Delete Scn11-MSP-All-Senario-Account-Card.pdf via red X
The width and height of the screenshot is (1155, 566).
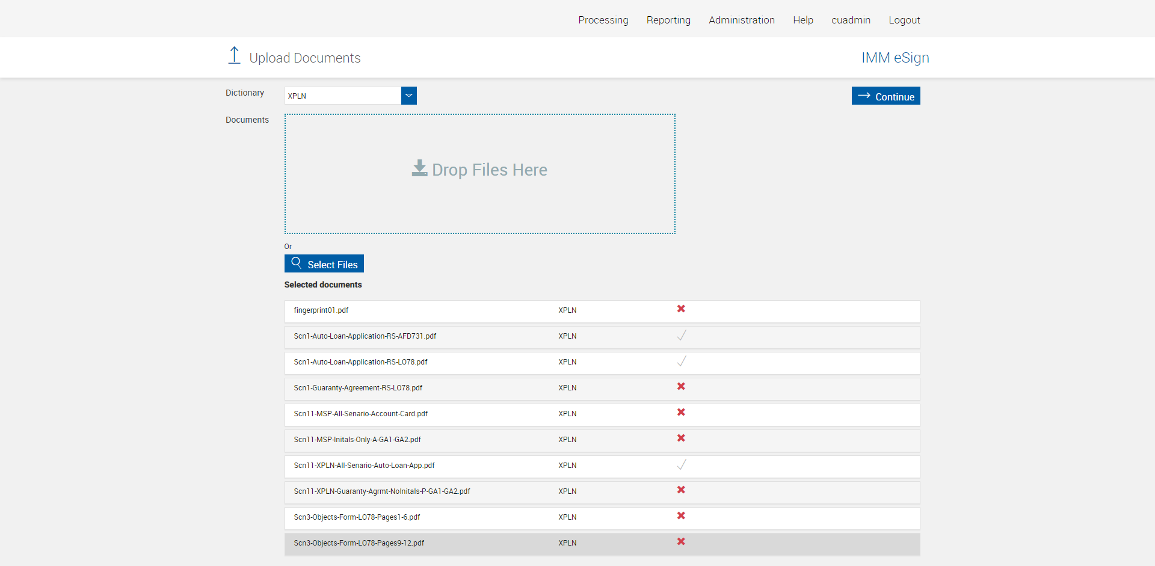[681, 413]
